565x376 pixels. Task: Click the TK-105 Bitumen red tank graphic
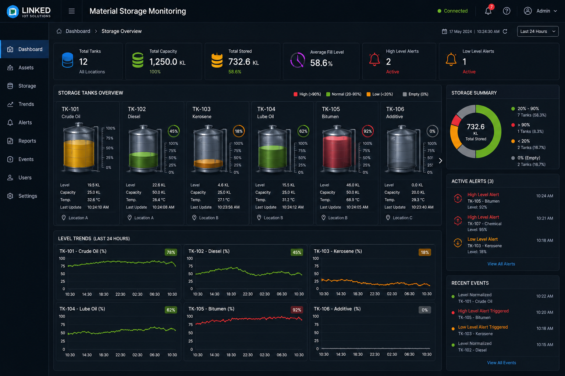click(x=337, y=149)
